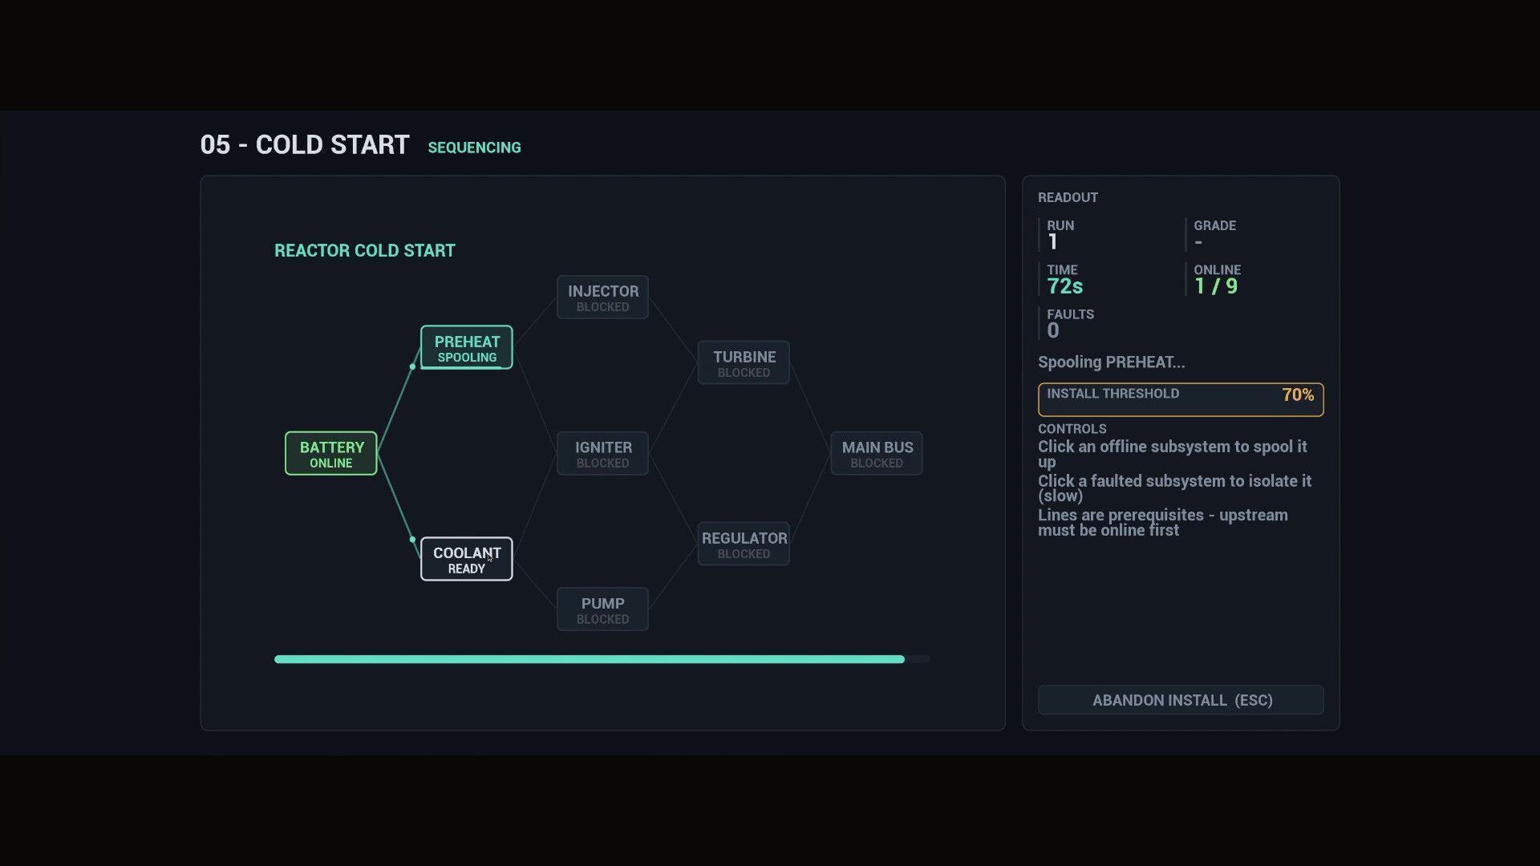The image size is (1540, 866).
Task: Click the Install Threshold 70% bar
Action: 1181,399
